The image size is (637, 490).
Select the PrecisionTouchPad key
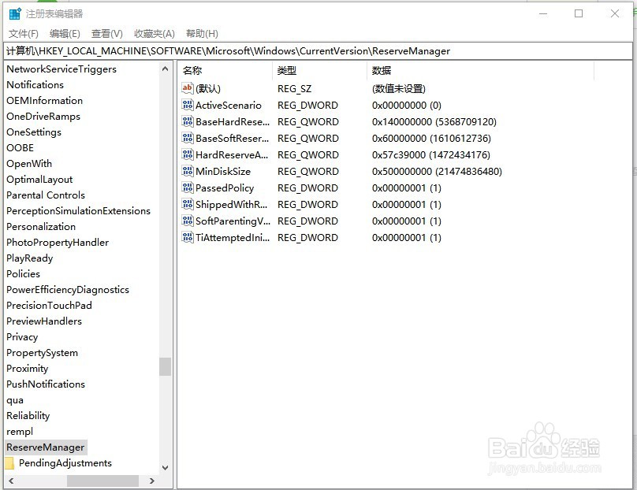pos(49,306)
